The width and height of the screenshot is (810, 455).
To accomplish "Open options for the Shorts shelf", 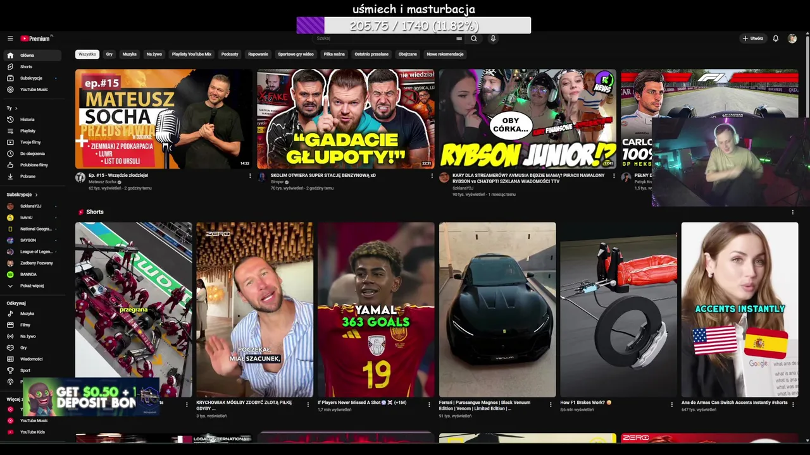I will [793, 212].
